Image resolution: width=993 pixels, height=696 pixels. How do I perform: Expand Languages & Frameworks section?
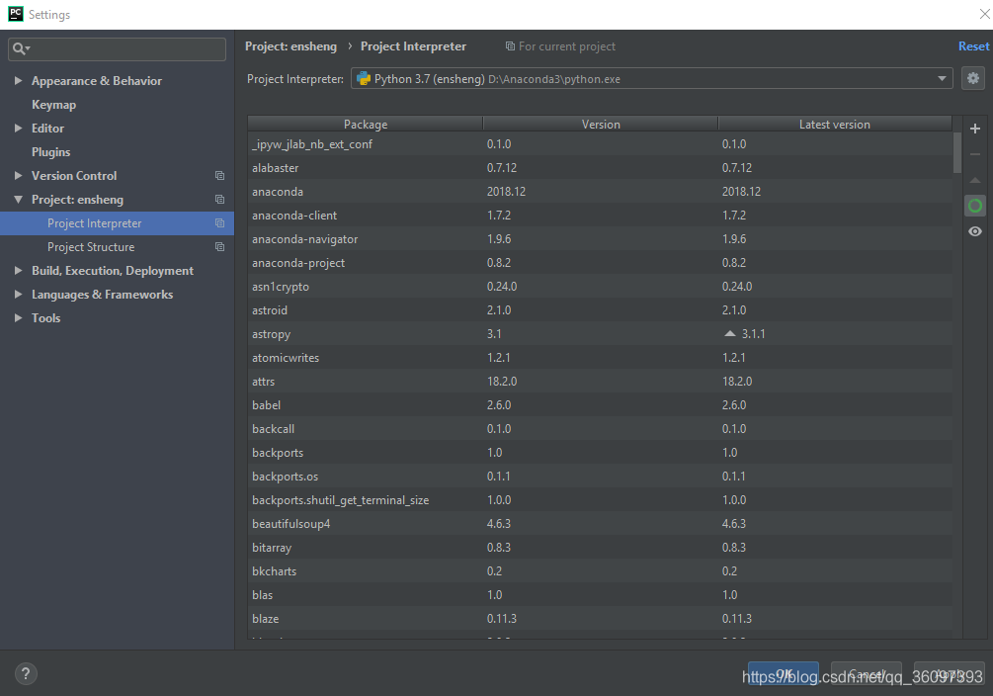19,295
